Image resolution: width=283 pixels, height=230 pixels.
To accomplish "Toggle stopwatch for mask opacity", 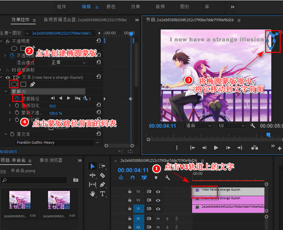I will tap(17, 113).
